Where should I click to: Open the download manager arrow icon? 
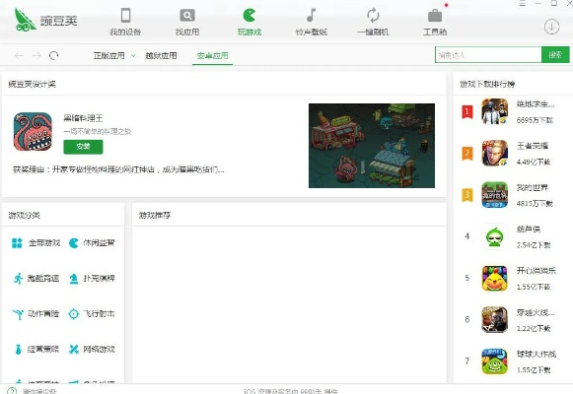(551, 27)
